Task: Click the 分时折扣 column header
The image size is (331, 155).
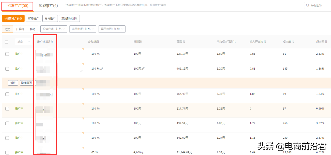Action: [x=93, y=41]
